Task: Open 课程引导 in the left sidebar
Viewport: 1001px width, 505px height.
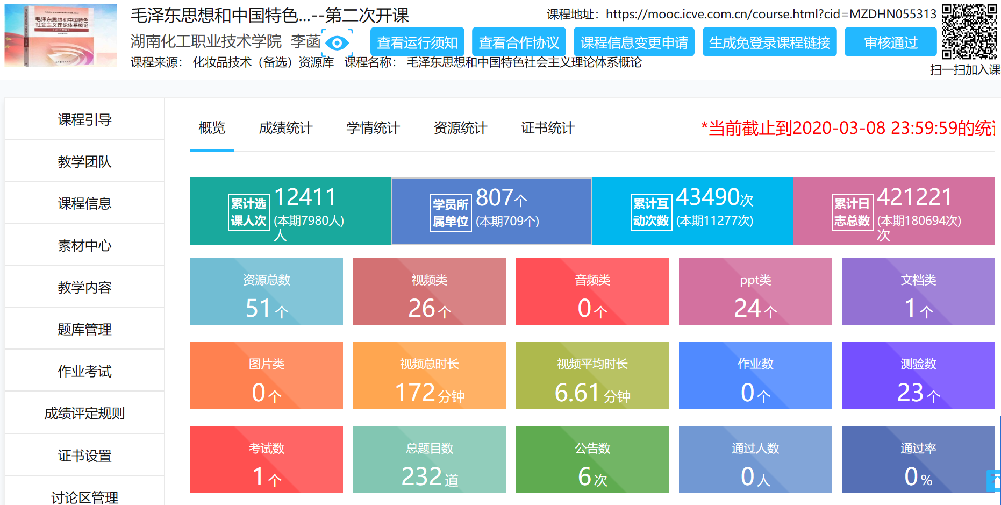Action: pos(84,119)
